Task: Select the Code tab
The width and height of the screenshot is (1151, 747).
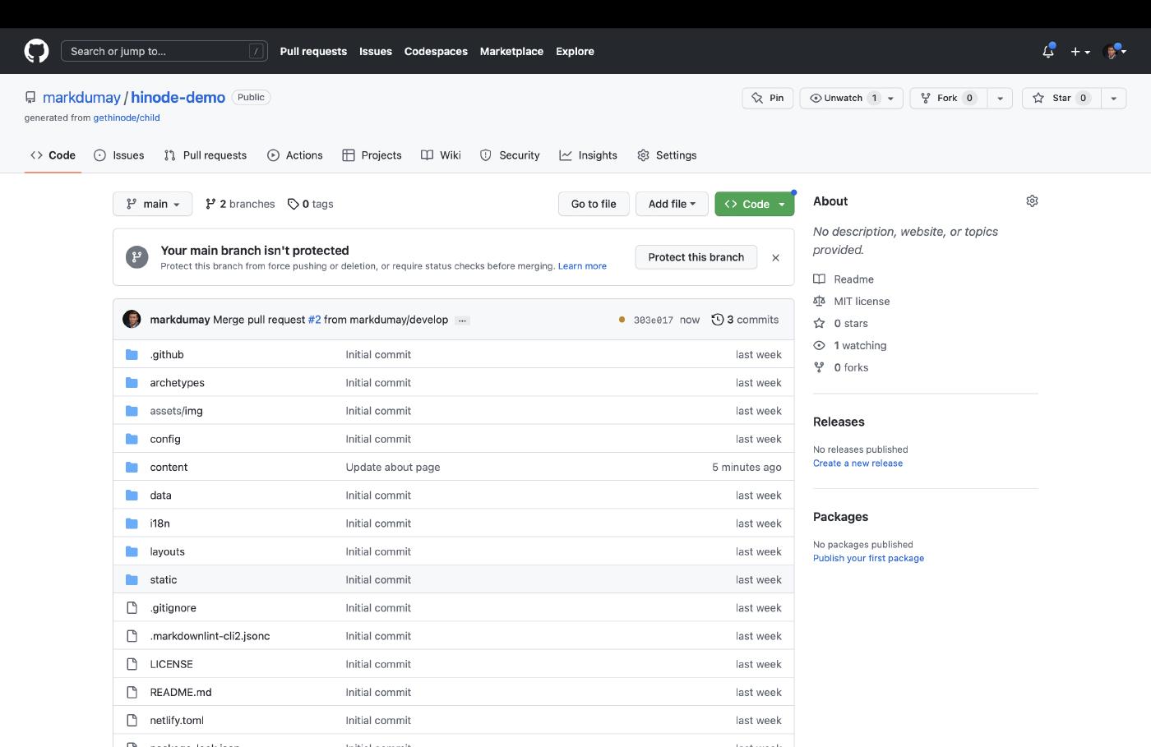Action: pyautogui.click(x=53, y=155)
